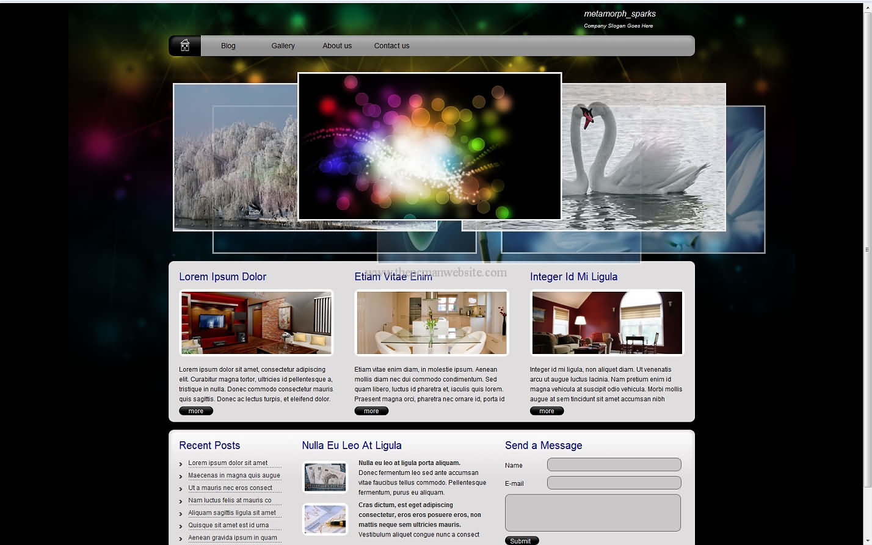
Task: Open Lorem Ipsum Dolor heading
Action: pos(223,276)
